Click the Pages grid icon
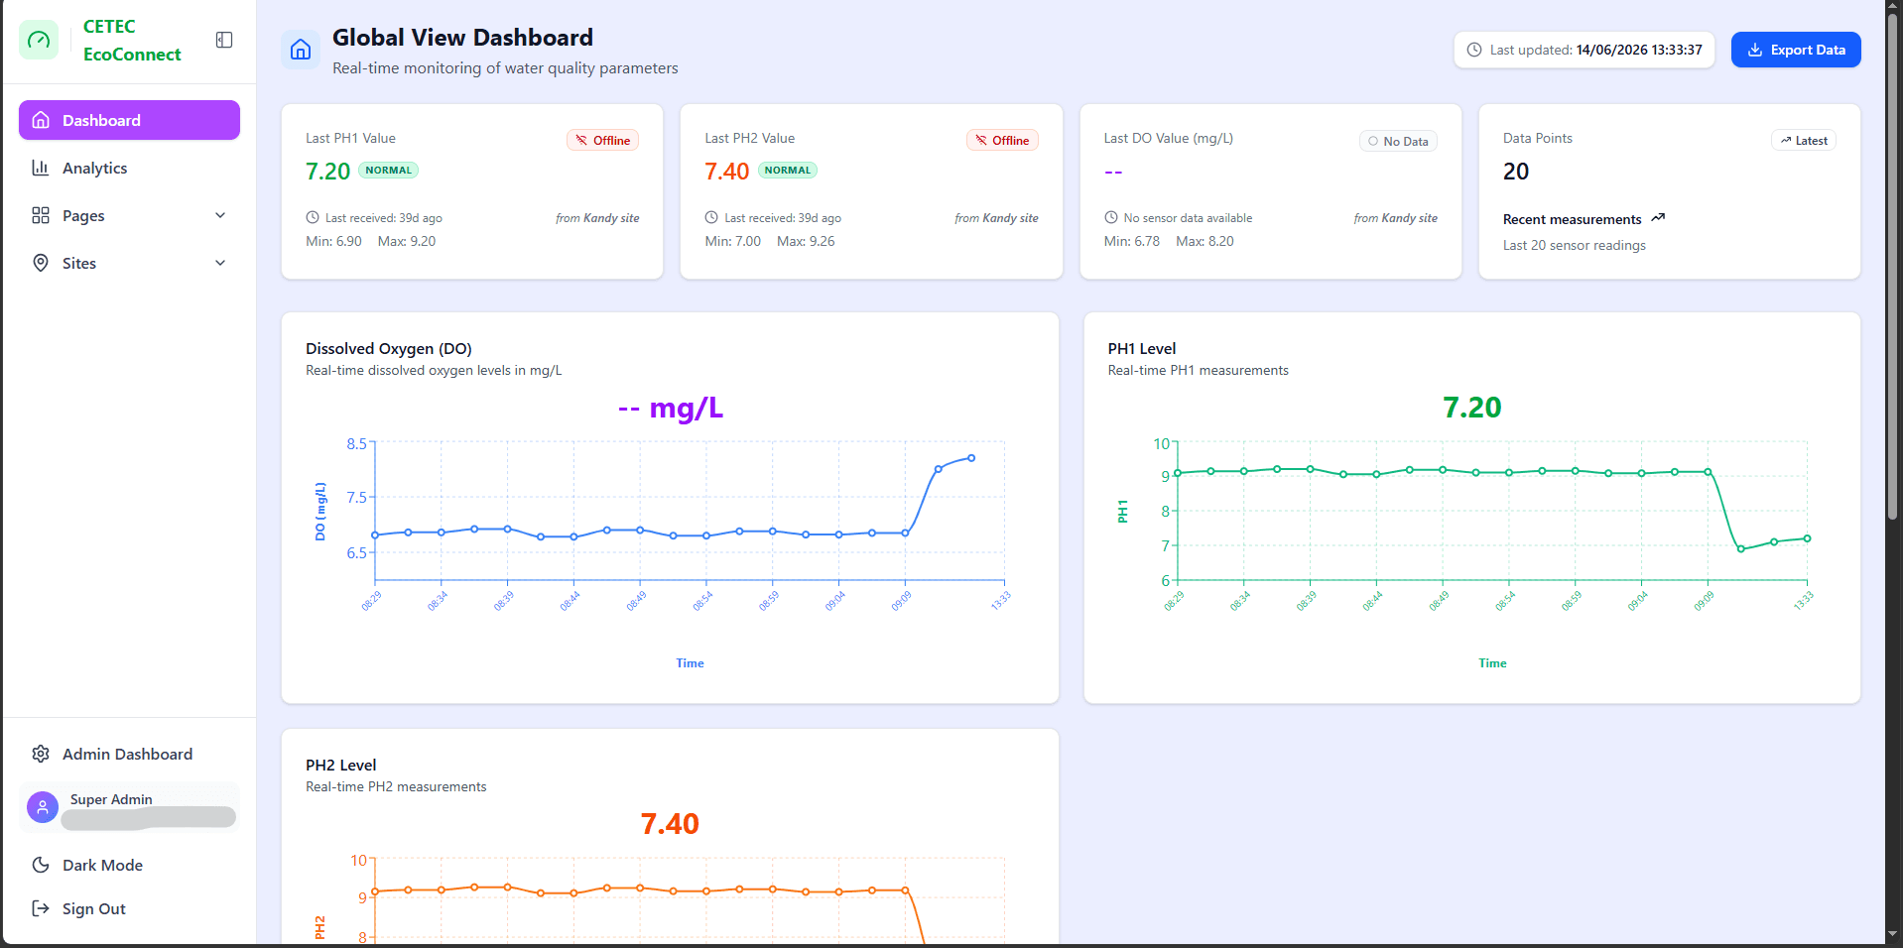This screenshot has width=1903, height=948. pos(41,215)
